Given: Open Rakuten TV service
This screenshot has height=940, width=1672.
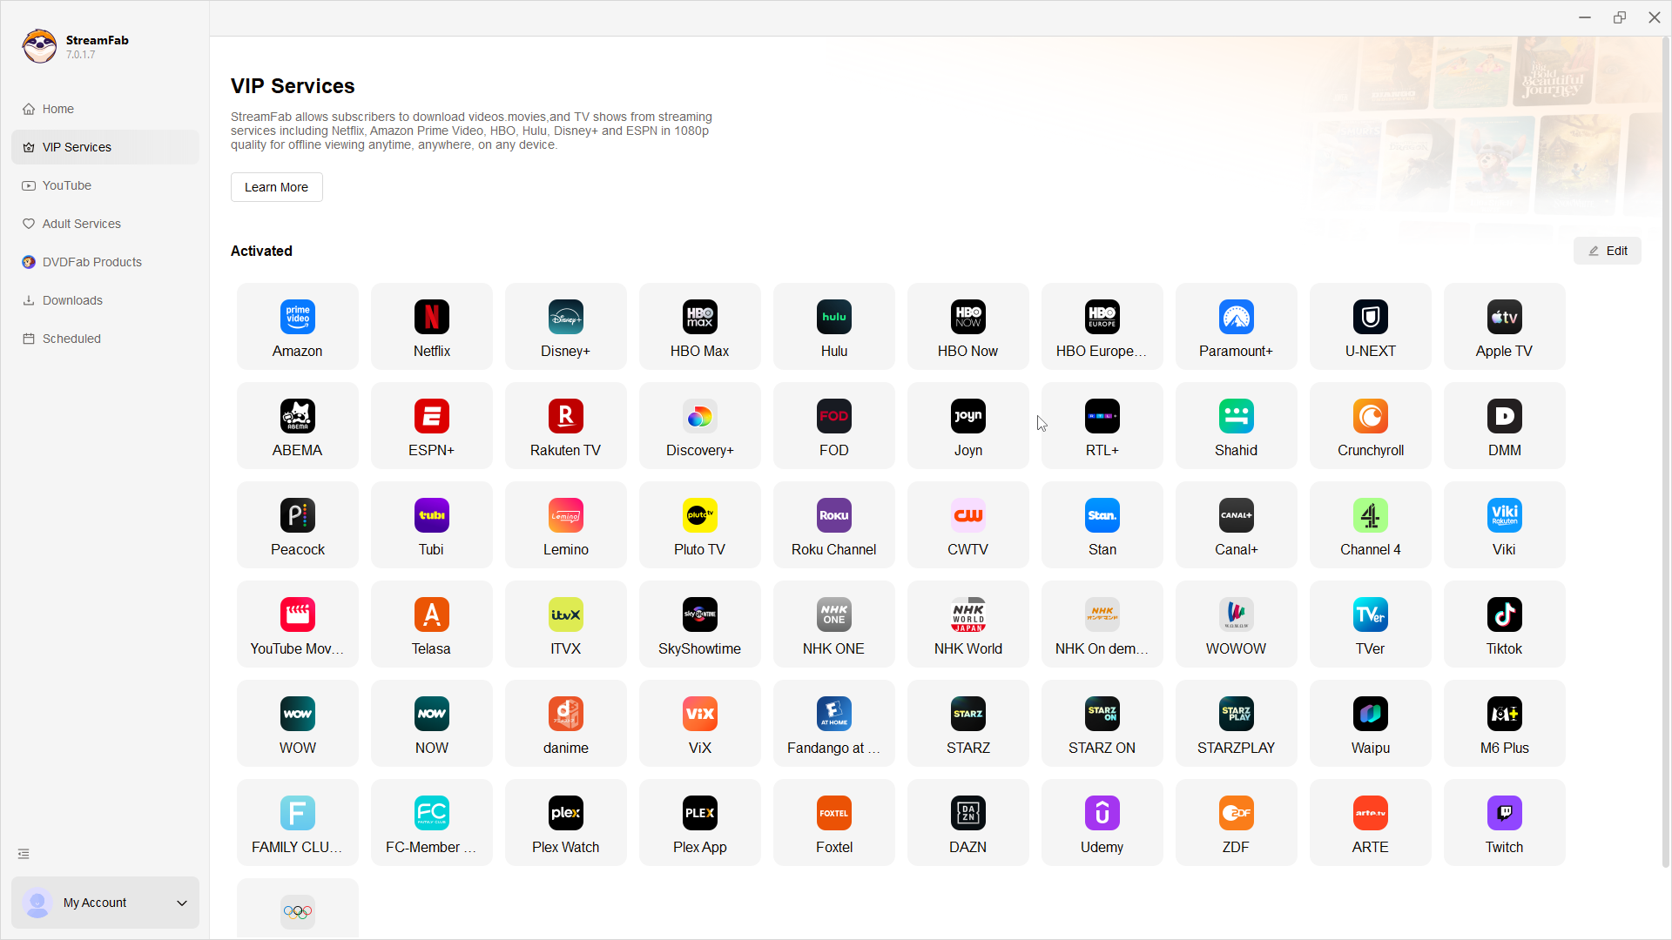Looking at the screenshot, I should point(565,426).
